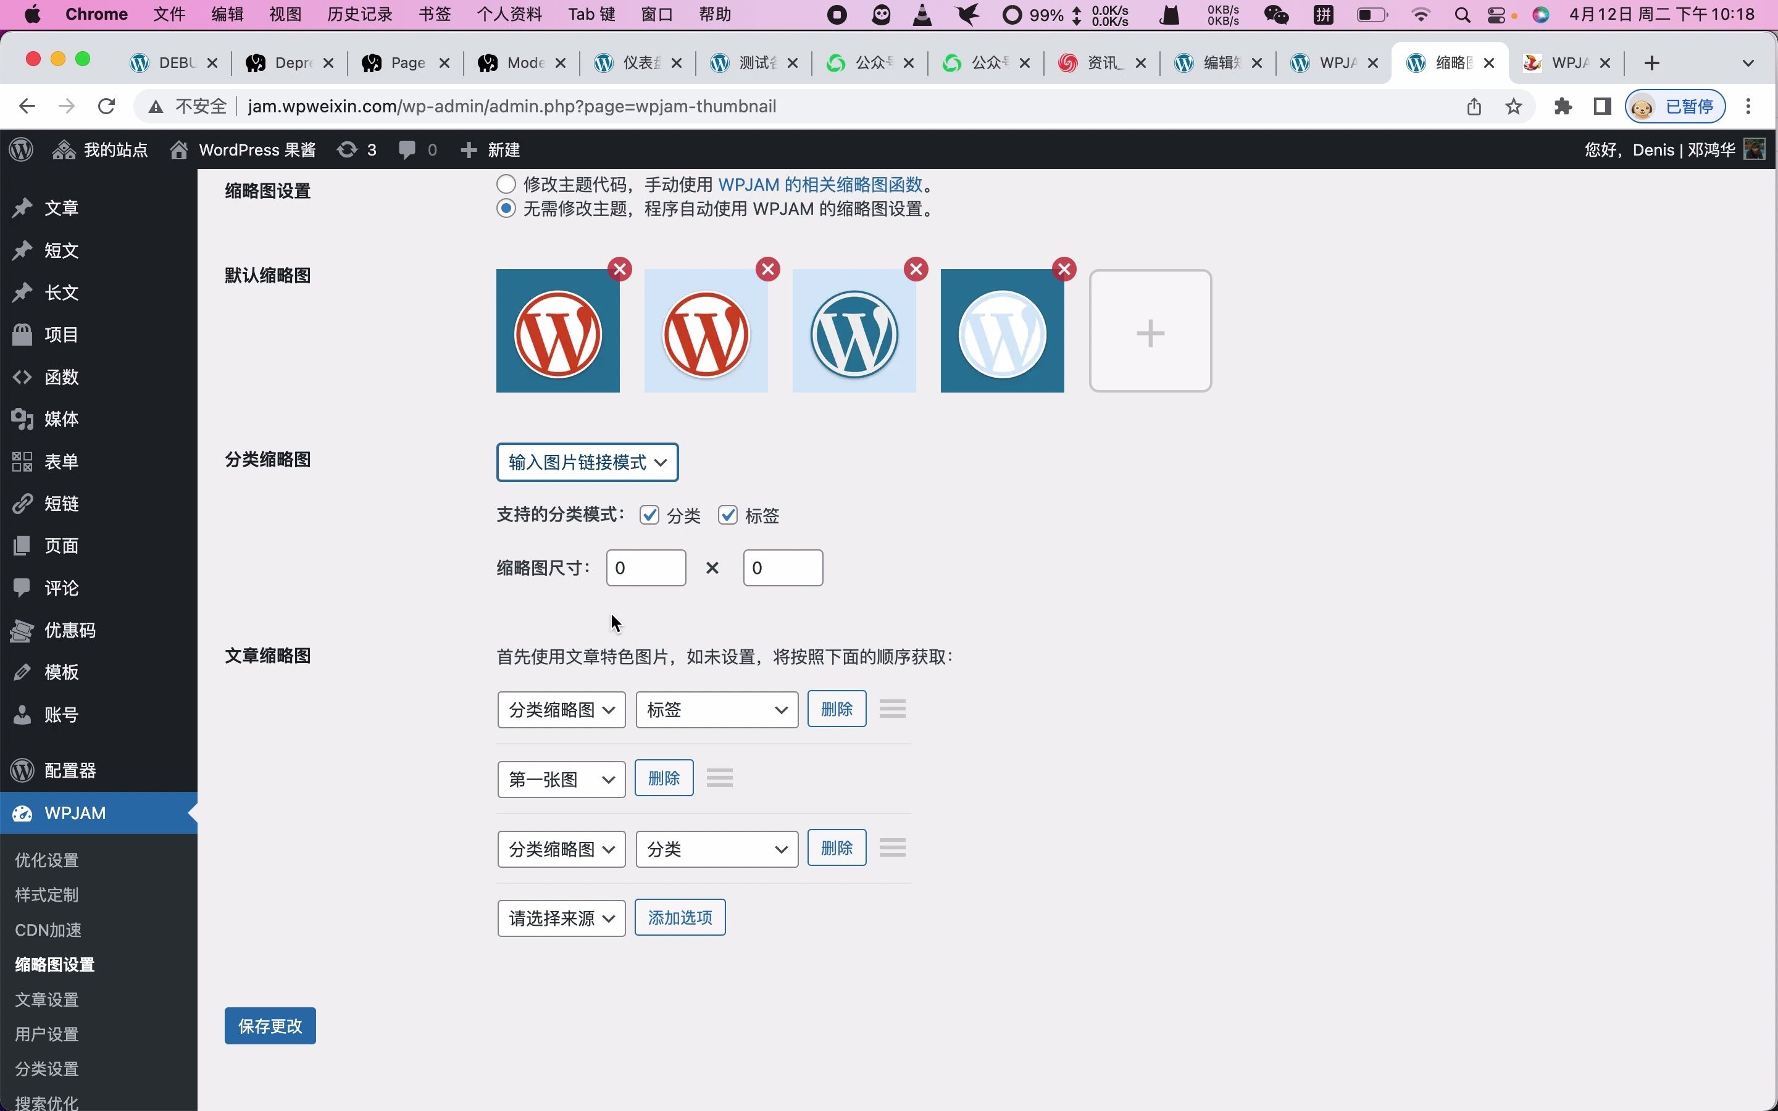The width and height of the screenshot is (1778, 1111).
Task: Open the 请选择来源 dropdown
Action: click(x=561, y=918)
